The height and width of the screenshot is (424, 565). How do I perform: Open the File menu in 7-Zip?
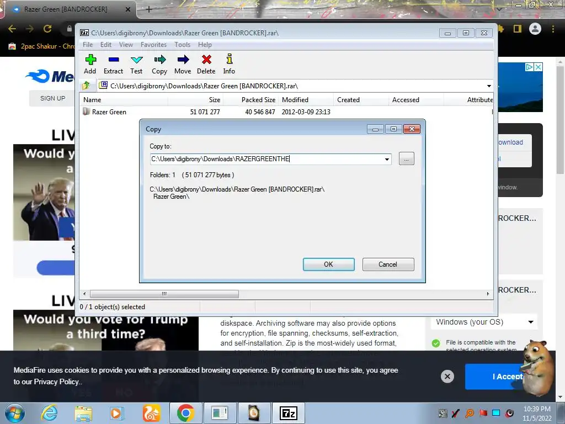point(88,45)
